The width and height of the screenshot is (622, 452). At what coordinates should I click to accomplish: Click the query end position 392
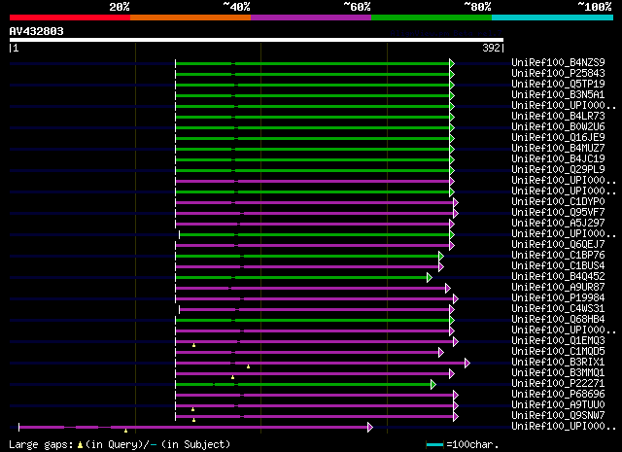pos(491,48)
